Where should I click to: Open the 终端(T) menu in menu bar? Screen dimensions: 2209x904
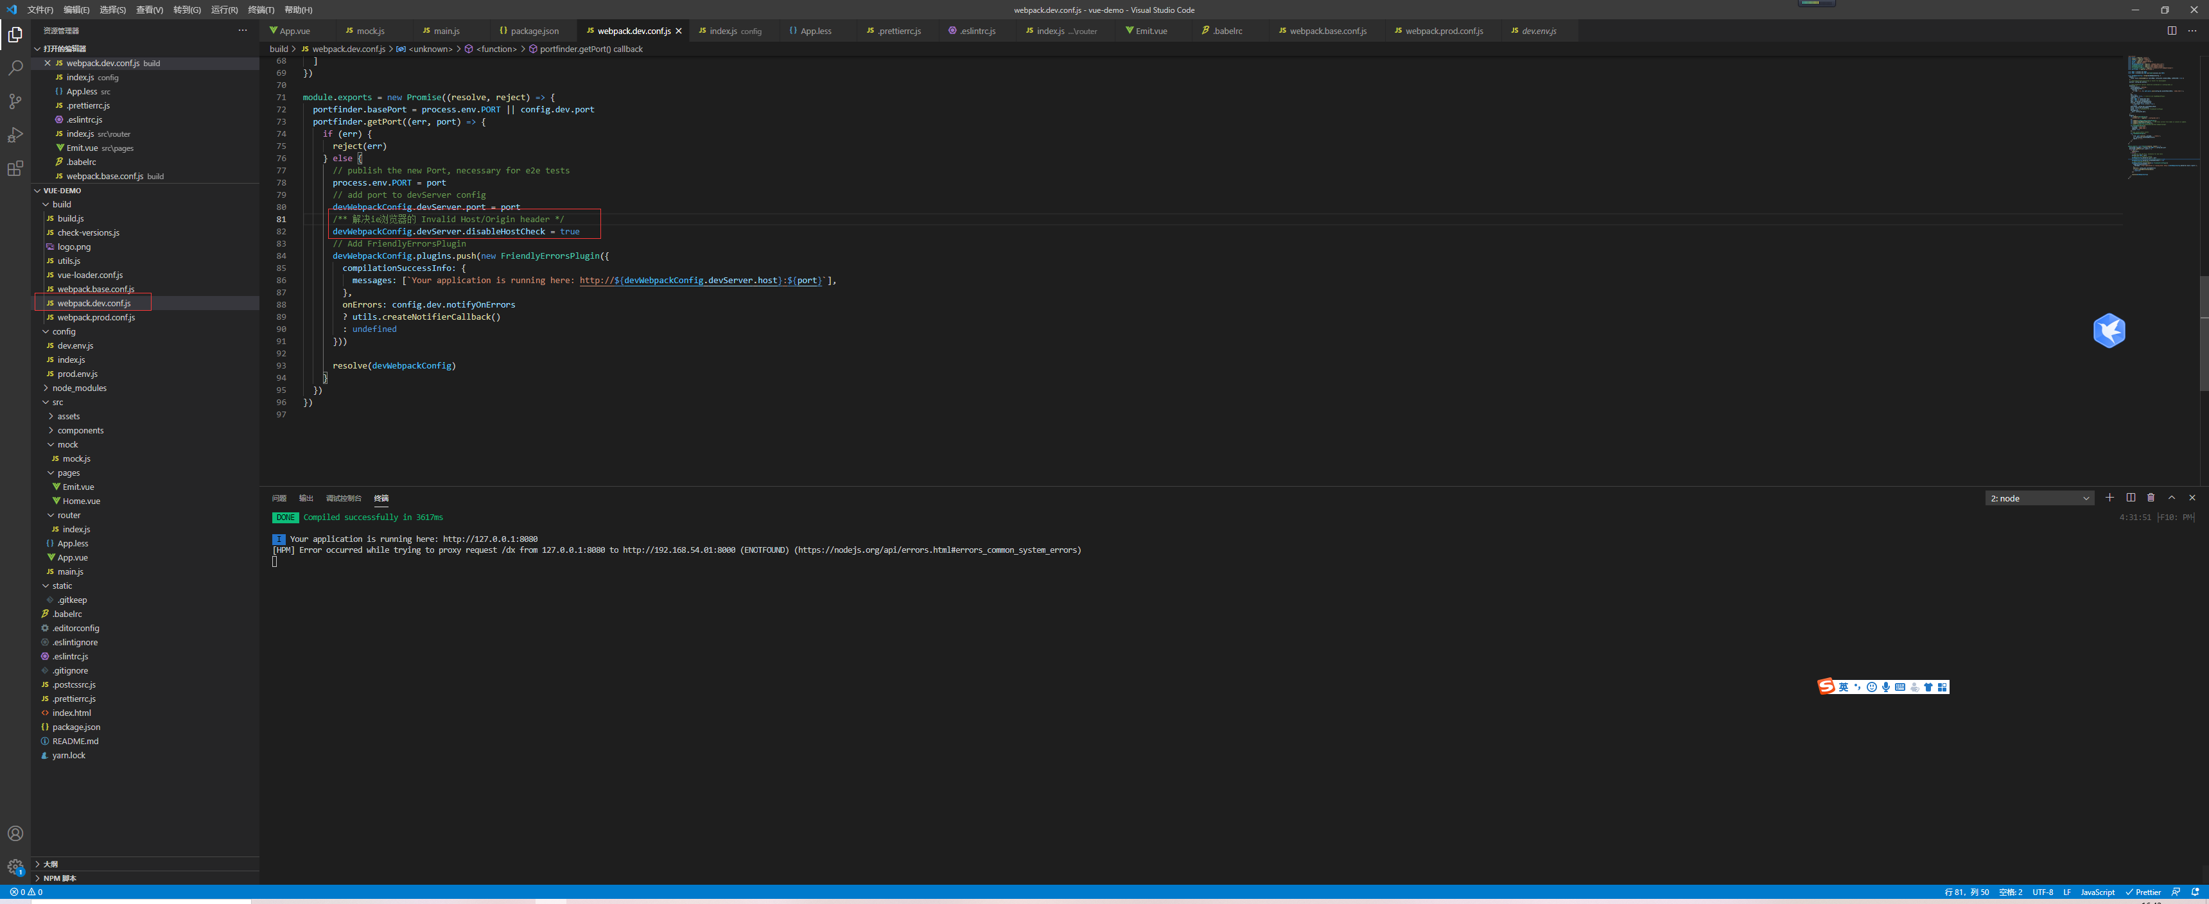(261, 10)
